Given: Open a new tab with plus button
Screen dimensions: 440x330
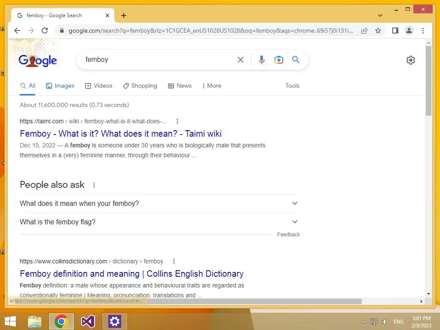Looking at the screenshot, I should point(124,15).
